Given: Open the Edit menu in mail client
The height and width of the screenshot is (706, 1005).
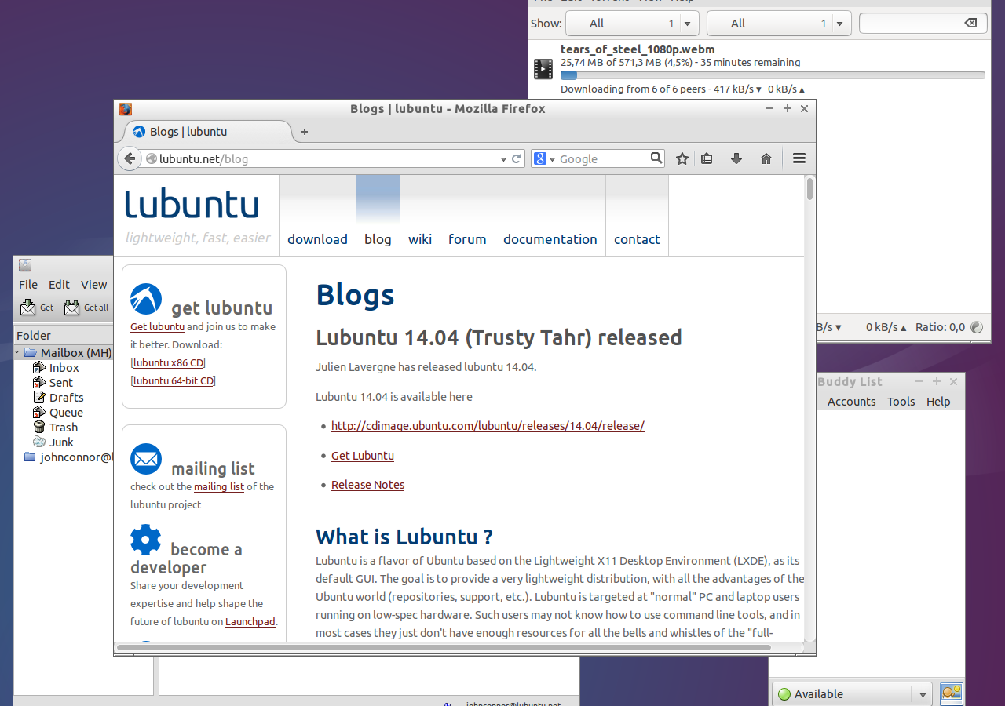Looking at the screenshot, I should pyautogui.click(x=59, y=285).
